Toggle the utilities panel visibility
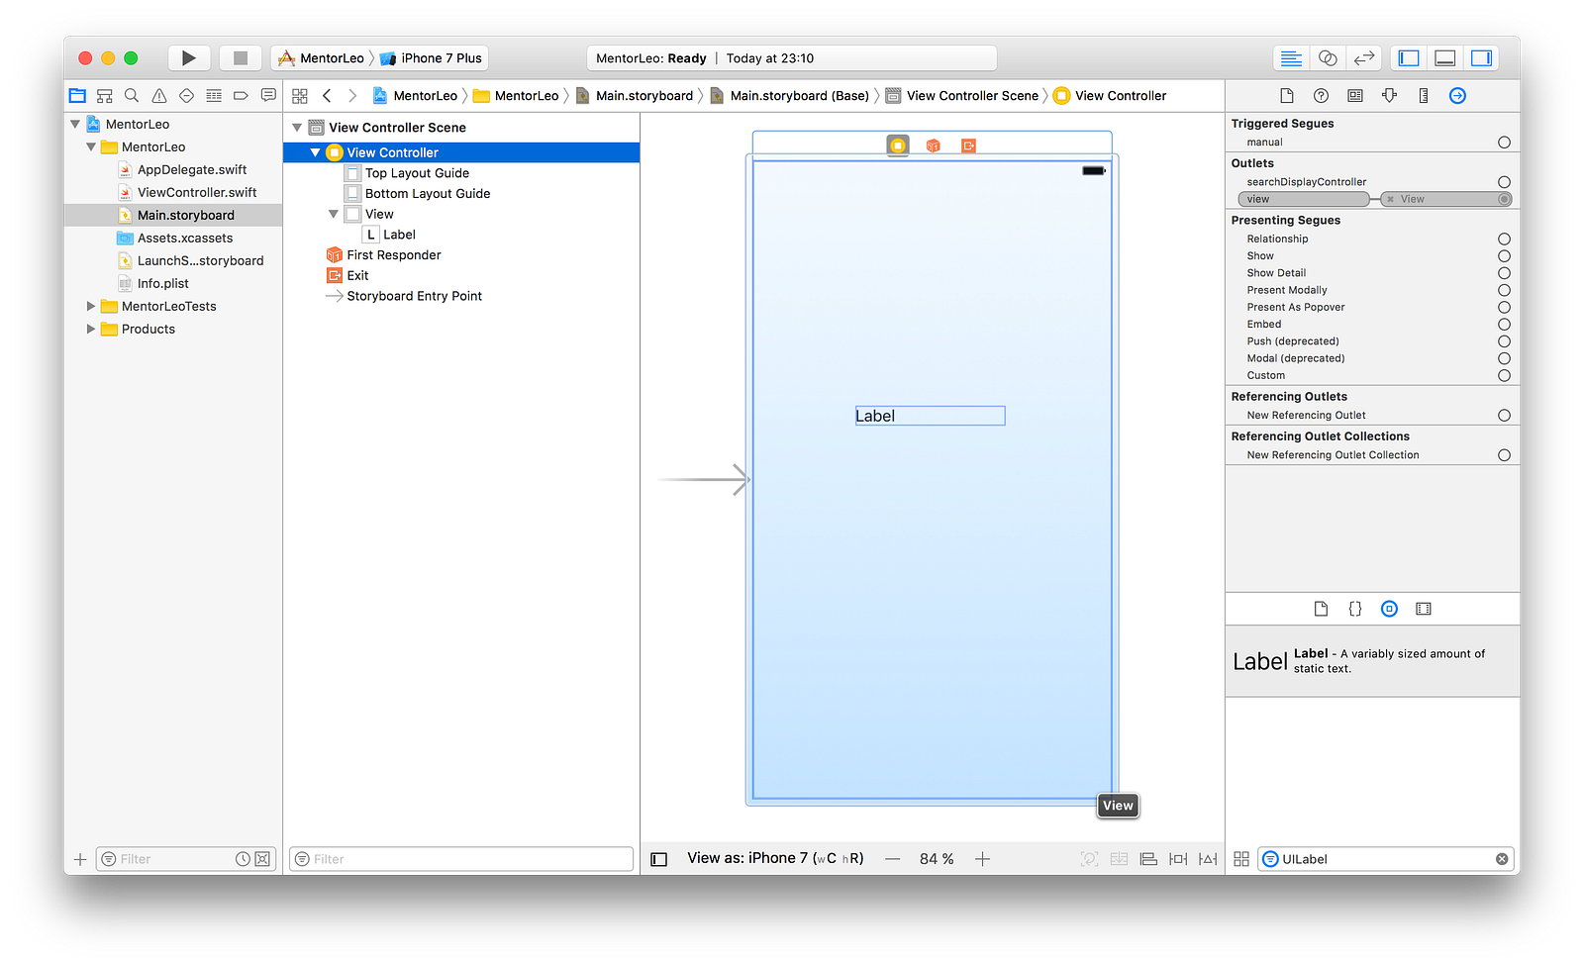The width and height of the screenshot is (1584, 966). pyautogui.click(x=1482, y=58)
